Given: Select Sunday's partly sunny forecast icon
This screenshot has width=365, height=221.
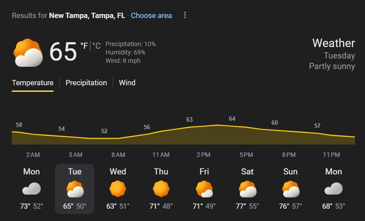Looking at the screenshot, I should pos(290,189).
